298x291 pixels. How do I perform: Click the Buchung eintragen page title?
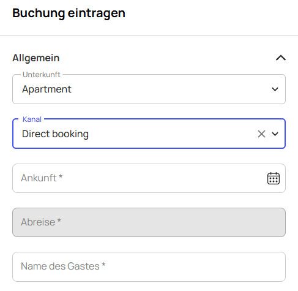(69, 13)
